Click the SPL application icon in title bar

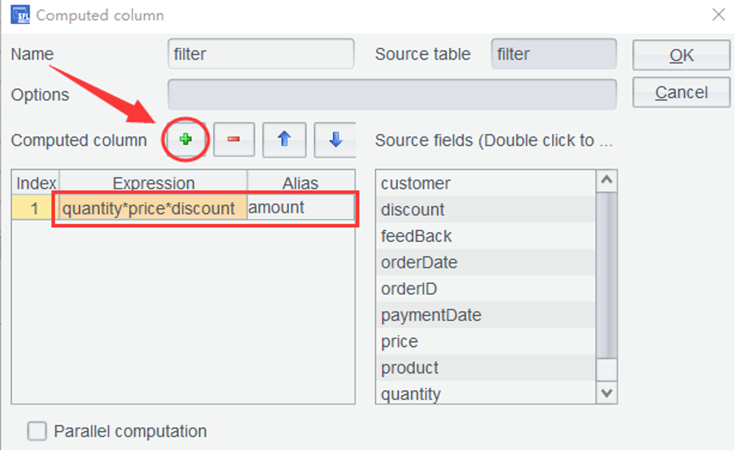(20, 15)
